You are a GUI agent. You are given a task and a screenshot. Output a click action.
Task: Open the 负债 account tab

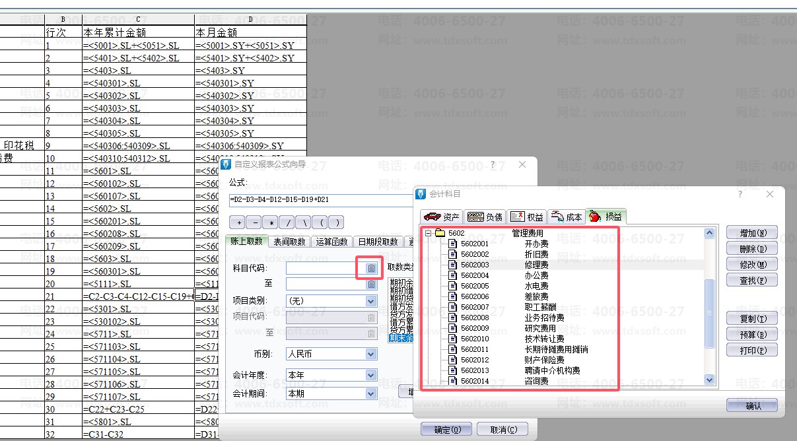pyautogui.click(x=485, y=217)
